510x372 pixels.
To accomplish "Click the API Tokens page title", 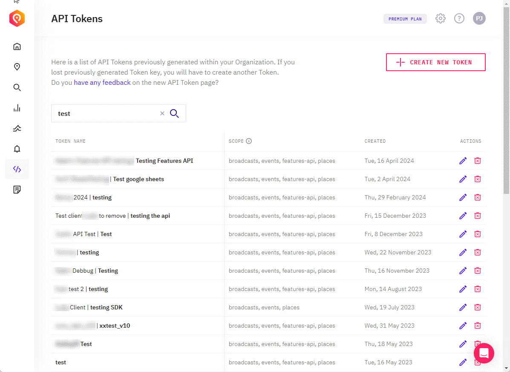I will tap(77, 18).
